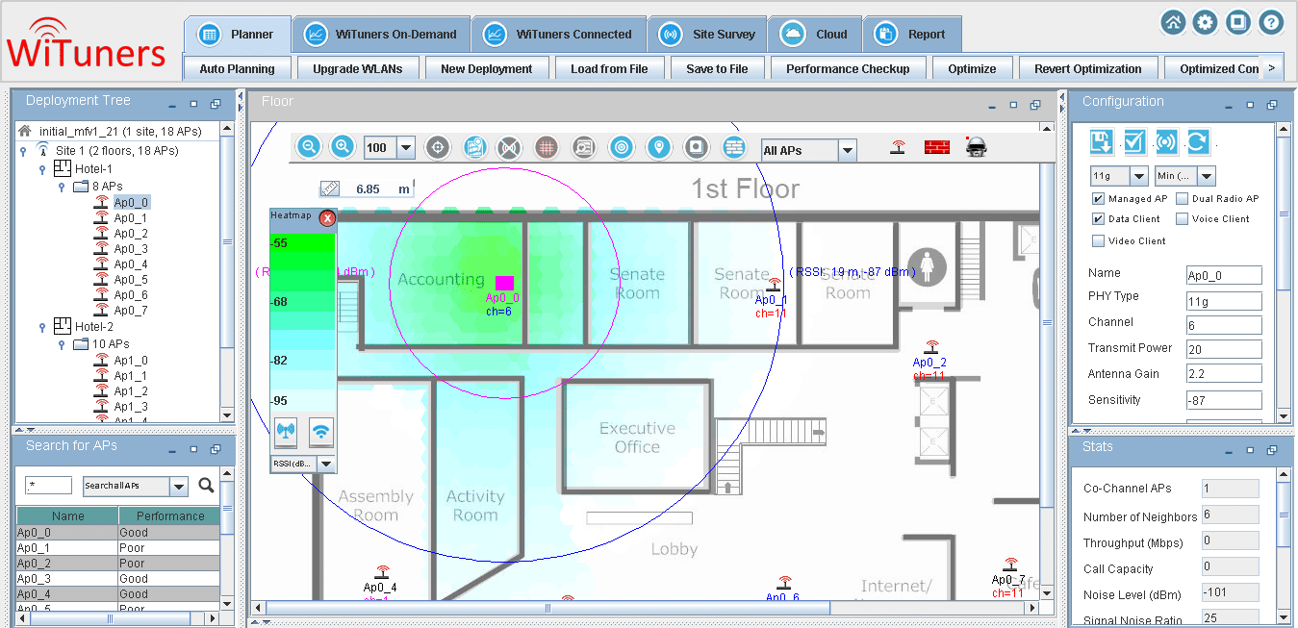This screenshot has width=1298, height=628.
Task: Zoom in the floor plan view
Action: pyautogui.click(x=342, y=147)
